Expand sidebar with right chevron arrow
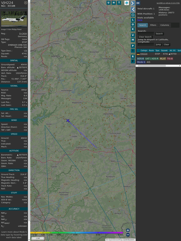Viewport: 181px width, 241px height. click(x=133, y=3)
